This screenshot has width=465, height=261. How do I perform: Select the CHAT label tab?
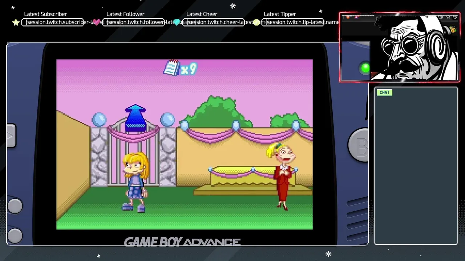tap(384, 92)
